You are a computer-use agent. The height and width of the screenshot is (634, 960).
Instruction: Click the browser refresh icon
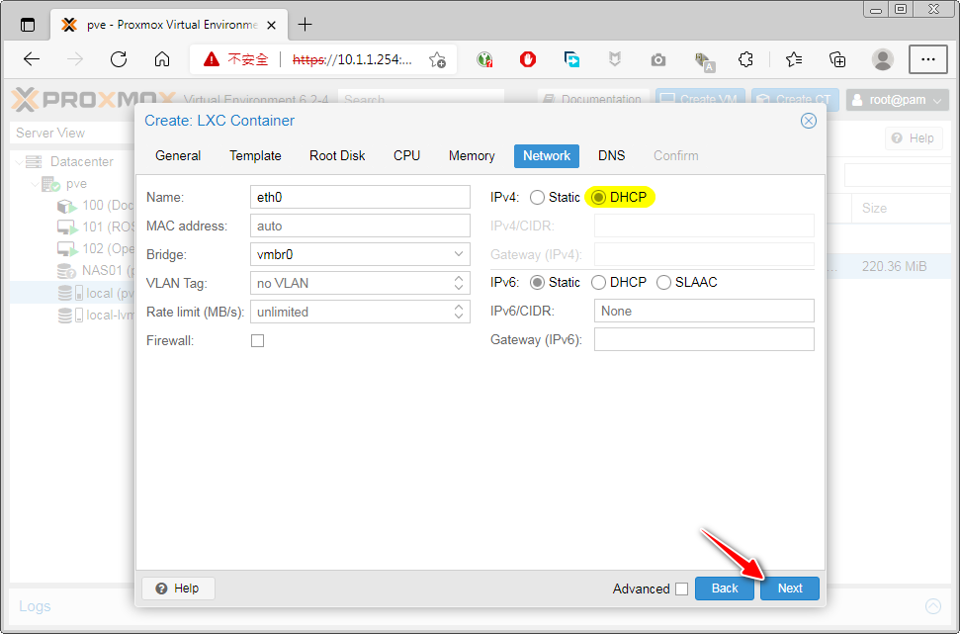pyautogui.click(x=119, y=59)
